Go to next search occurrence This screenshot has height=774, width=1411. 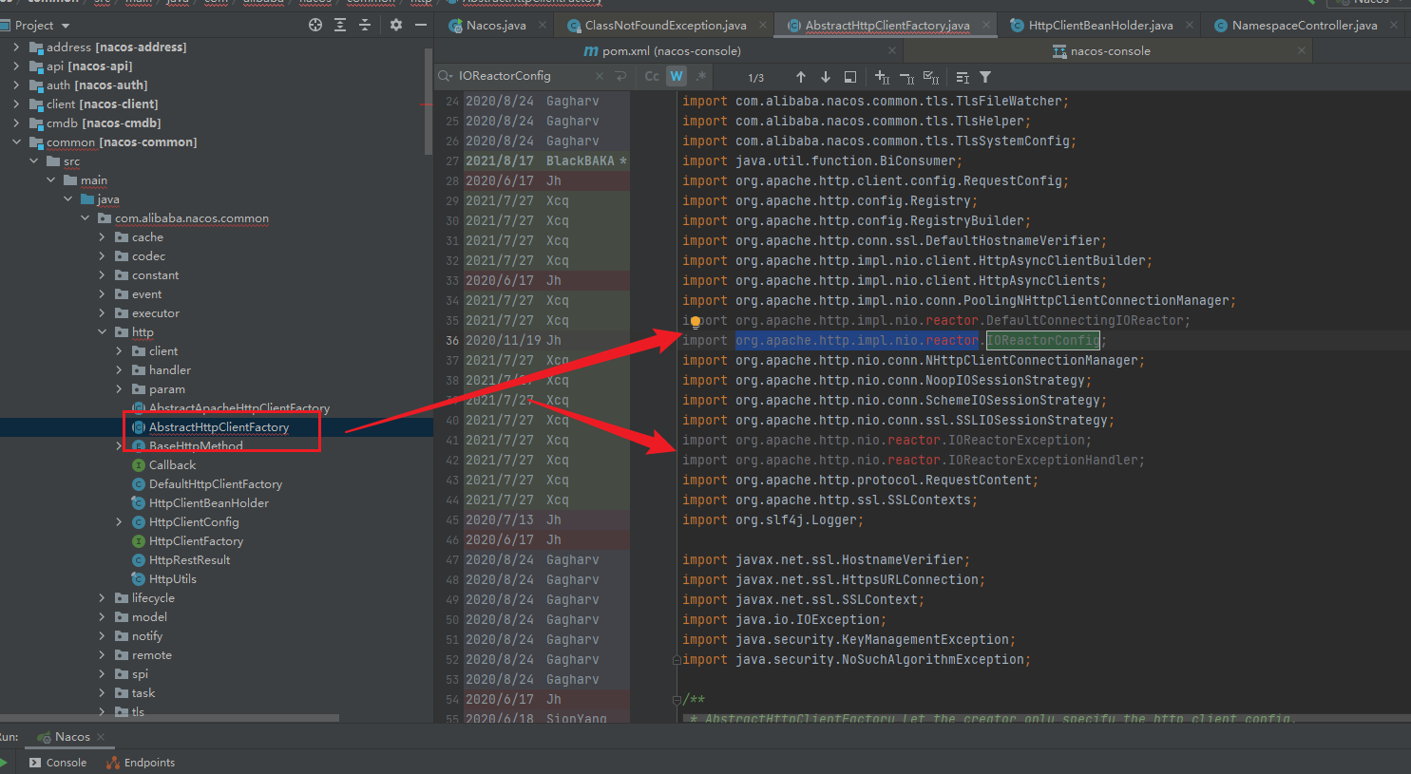click(826, 77)
